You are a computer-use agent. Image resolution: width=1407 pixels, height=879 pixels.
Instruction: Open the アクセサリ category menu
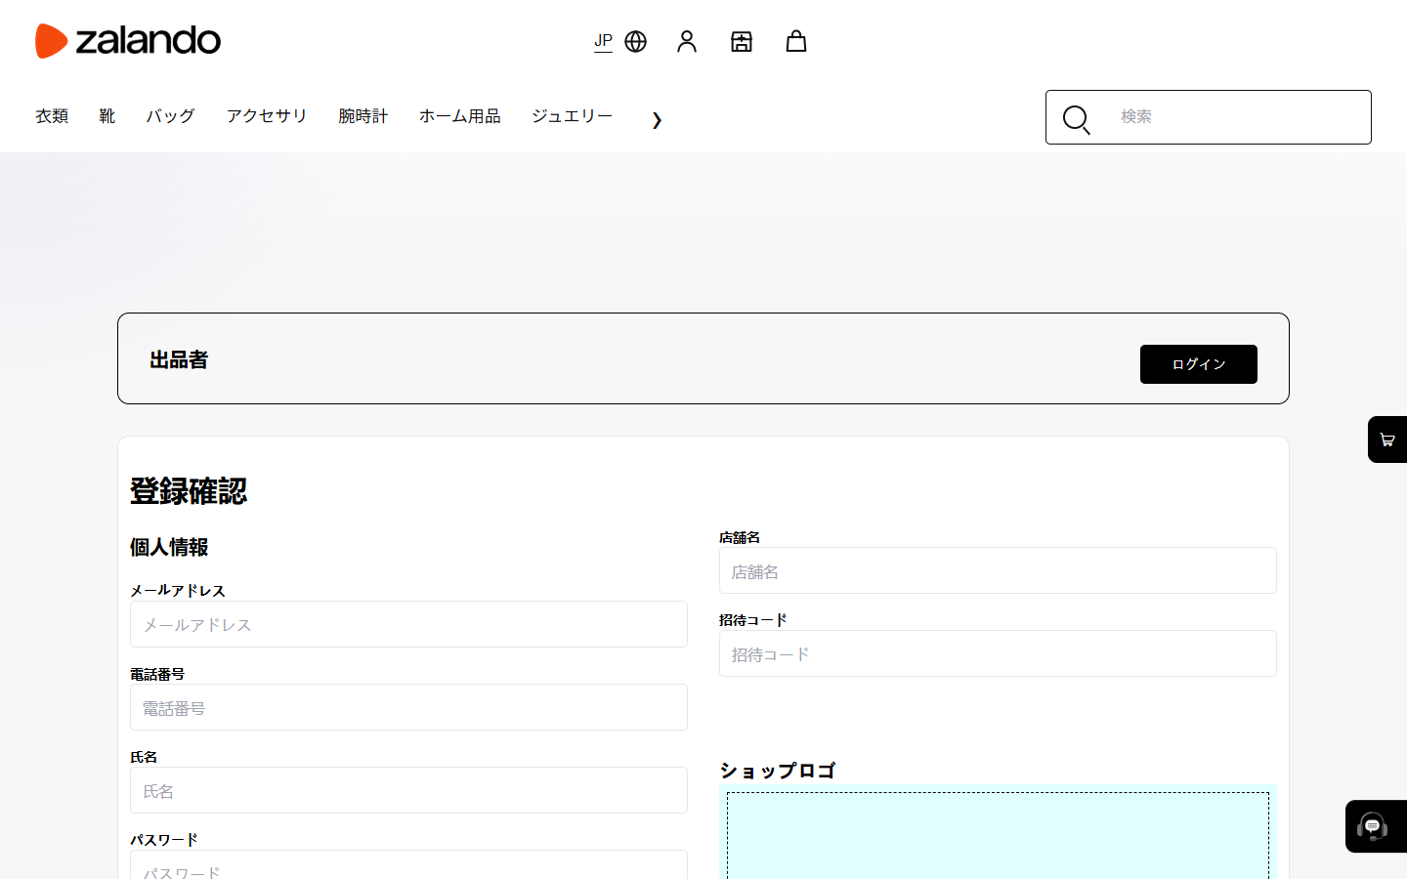point(267,116)
